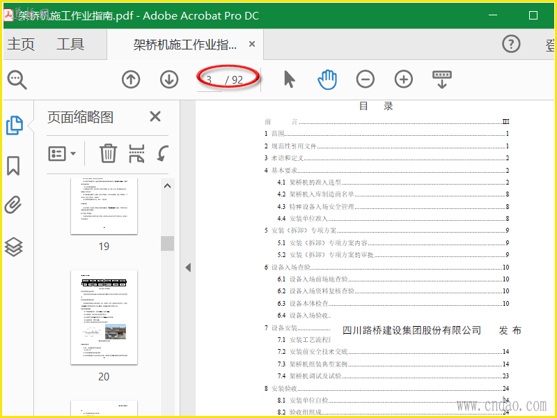This screenshot has height=418, width=557.
Task: Delete selected page with trash icon
Action: click(x=108, y=153)
